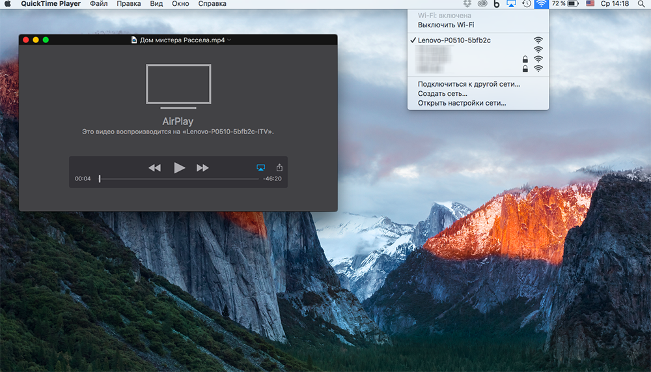This screenshot has width=651, height=372.
Task: Click the clock showing Ср 14:18
Action: click(x=615, y=4)
